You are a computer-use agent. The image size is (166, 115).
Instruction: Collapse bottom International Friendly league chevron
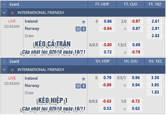pyautogui.click(x=4, y=70)
